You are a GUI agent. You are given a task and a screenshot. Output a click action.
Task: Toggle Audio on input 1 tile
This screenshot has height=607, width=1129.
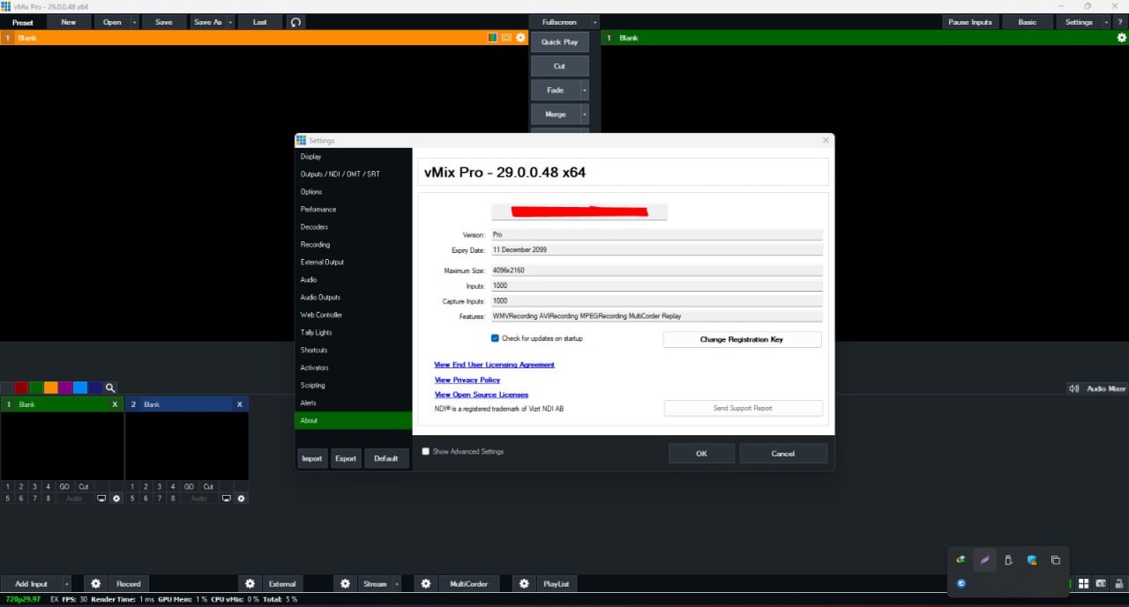pos(74,499)
